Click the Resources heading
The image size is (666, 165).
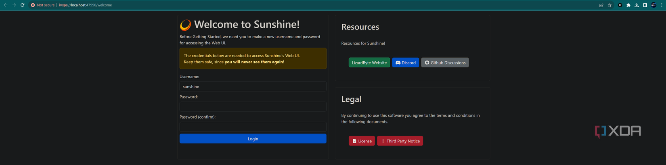[360, 27]
